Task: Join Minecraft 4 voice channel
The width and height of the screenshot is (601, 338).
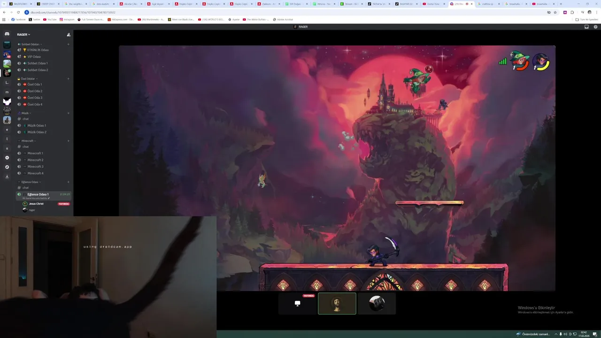Action: [44, 173]
